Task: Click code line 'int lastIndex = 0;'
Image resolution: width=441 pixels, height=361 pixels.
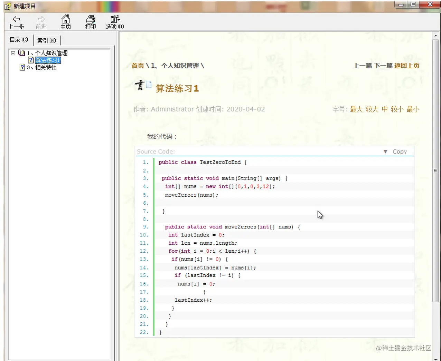Action: click(x=196, y=235)
